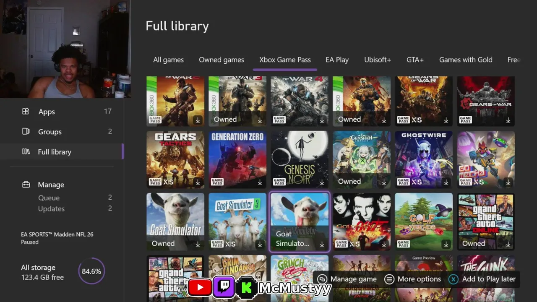Select the Go Mecha Ball game tile
537x302 pixels.
(486, 159)
